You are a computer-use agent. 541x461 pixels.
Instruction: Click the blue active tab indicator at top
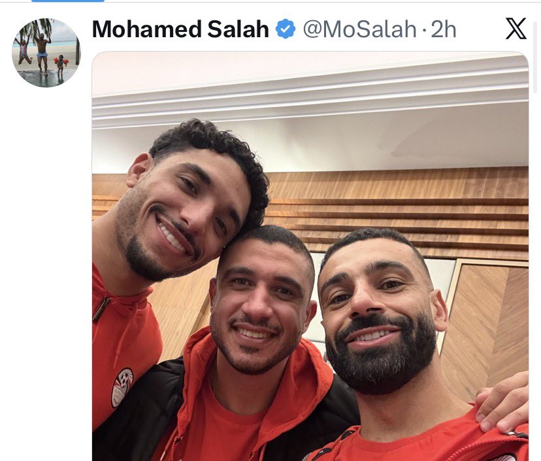[68, 1]
